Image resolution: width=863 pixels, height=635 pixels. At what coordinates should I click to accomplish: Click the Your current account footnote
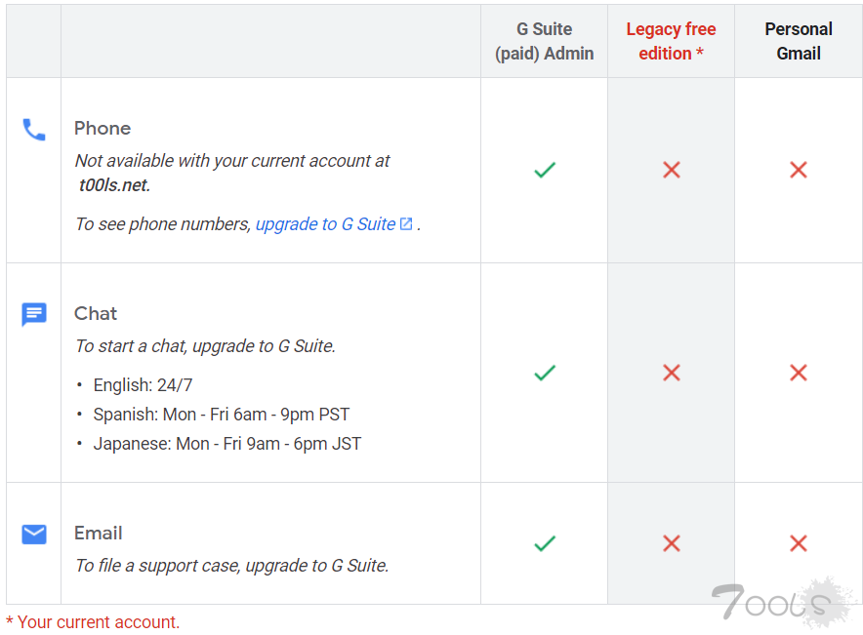point(93,621)
